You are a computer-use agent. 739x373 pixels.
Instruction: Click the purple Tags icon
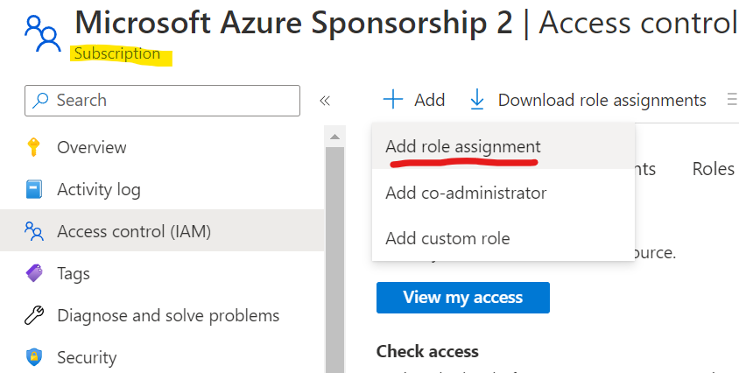(x=34, y=273)
